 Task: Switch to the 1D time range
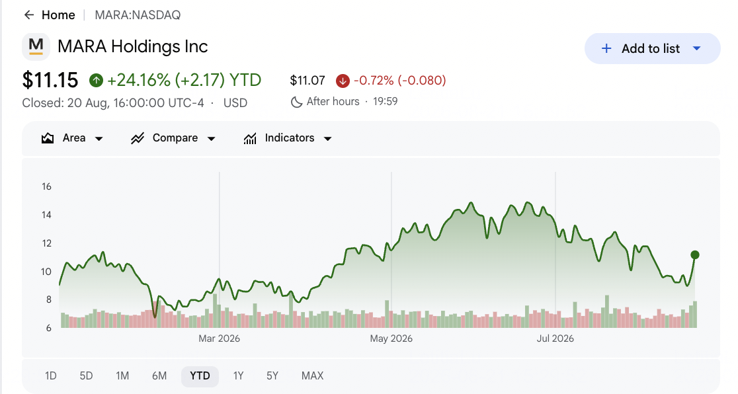coord(51,375)
